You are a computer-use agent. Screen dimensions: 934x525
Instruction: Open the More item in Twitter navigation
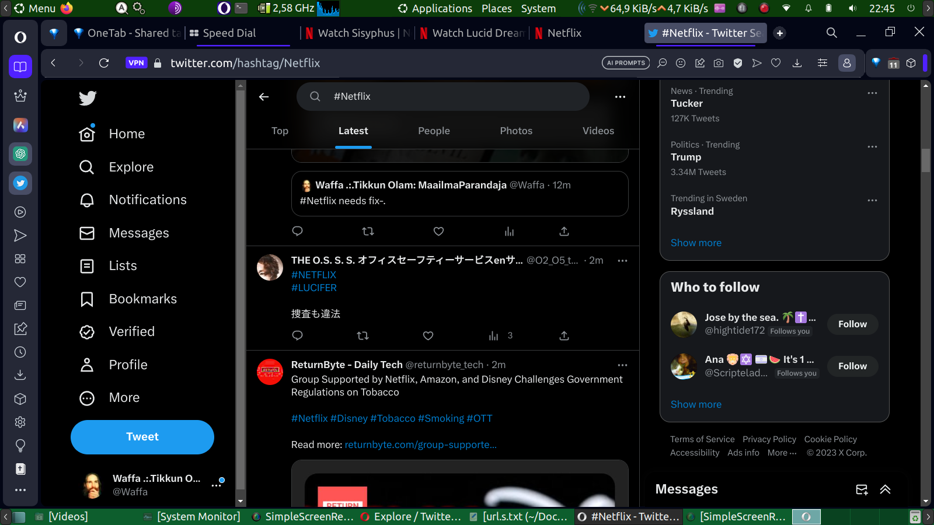tap(110, 398)
